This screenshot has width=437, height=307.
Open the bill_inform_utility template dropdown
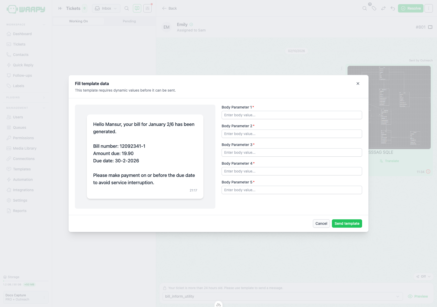282,296
